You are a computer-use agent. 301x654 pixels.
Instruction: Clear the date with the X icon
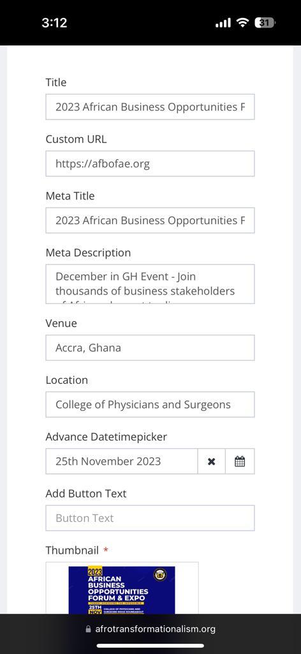(212, 461)
